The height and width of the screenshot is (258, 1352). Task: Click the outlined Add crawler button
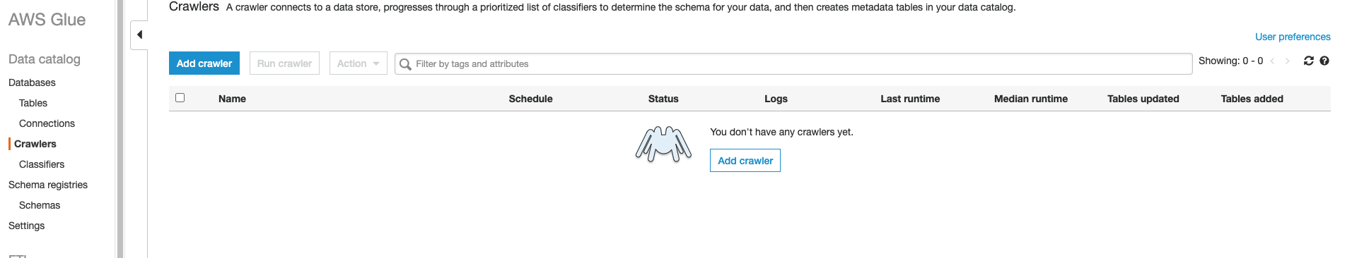745,161
